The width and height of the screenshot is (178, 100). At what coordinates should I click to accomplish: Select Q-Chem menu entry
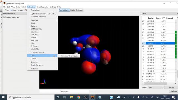[x=42, y=46]
